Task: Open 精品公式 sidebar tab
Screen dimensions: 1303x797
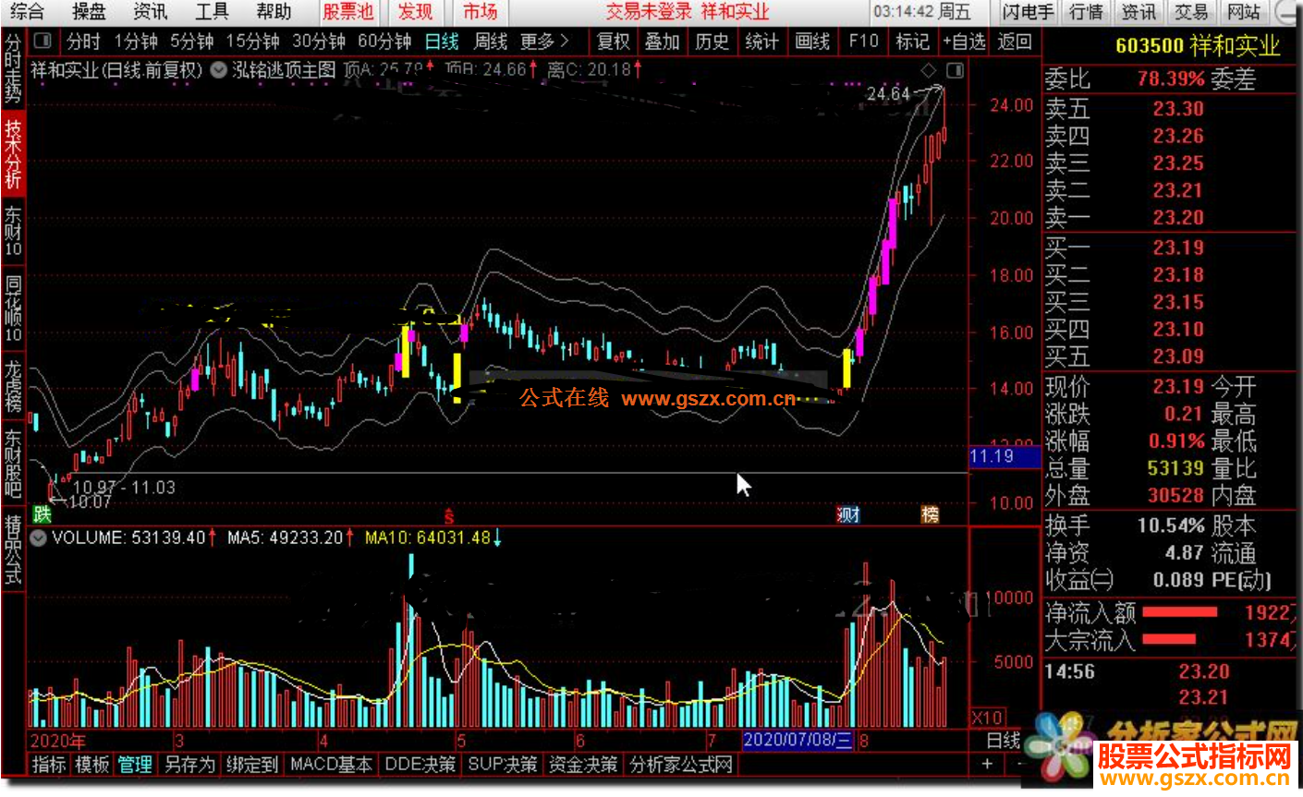Action: (12, 550)
